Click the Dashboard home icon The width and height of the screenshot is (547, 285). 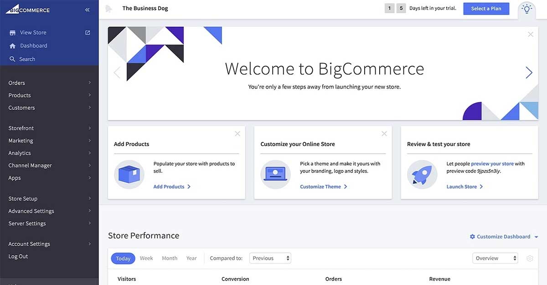click(13, 46)
